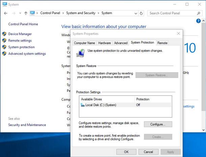
Task: Click the Local Disk drive icon
Action: coord(82,105)
